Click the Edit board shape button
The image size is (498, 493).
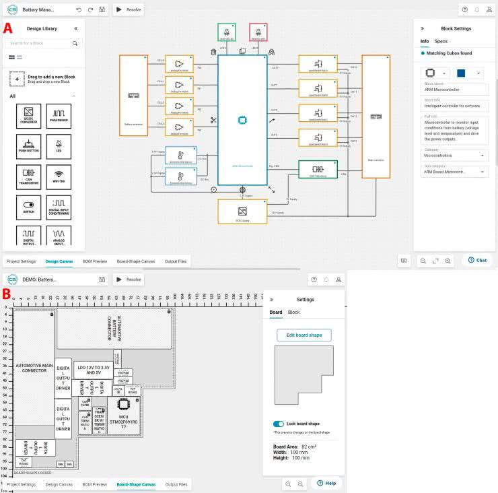click(304, 335)
